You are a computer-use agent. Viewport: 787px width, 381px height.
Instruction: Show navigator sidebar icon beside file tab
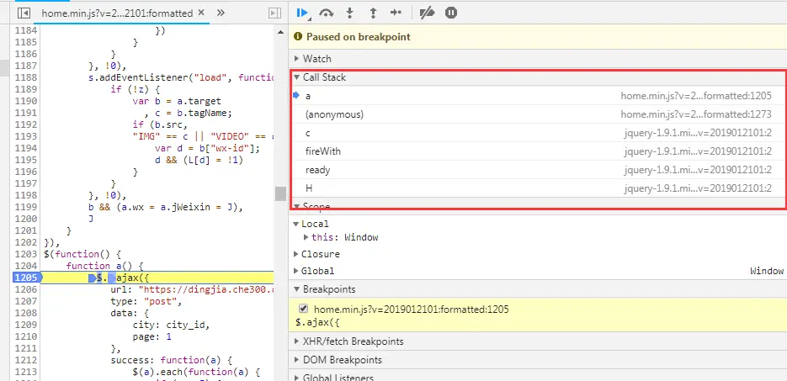click(x=24, y=13)
